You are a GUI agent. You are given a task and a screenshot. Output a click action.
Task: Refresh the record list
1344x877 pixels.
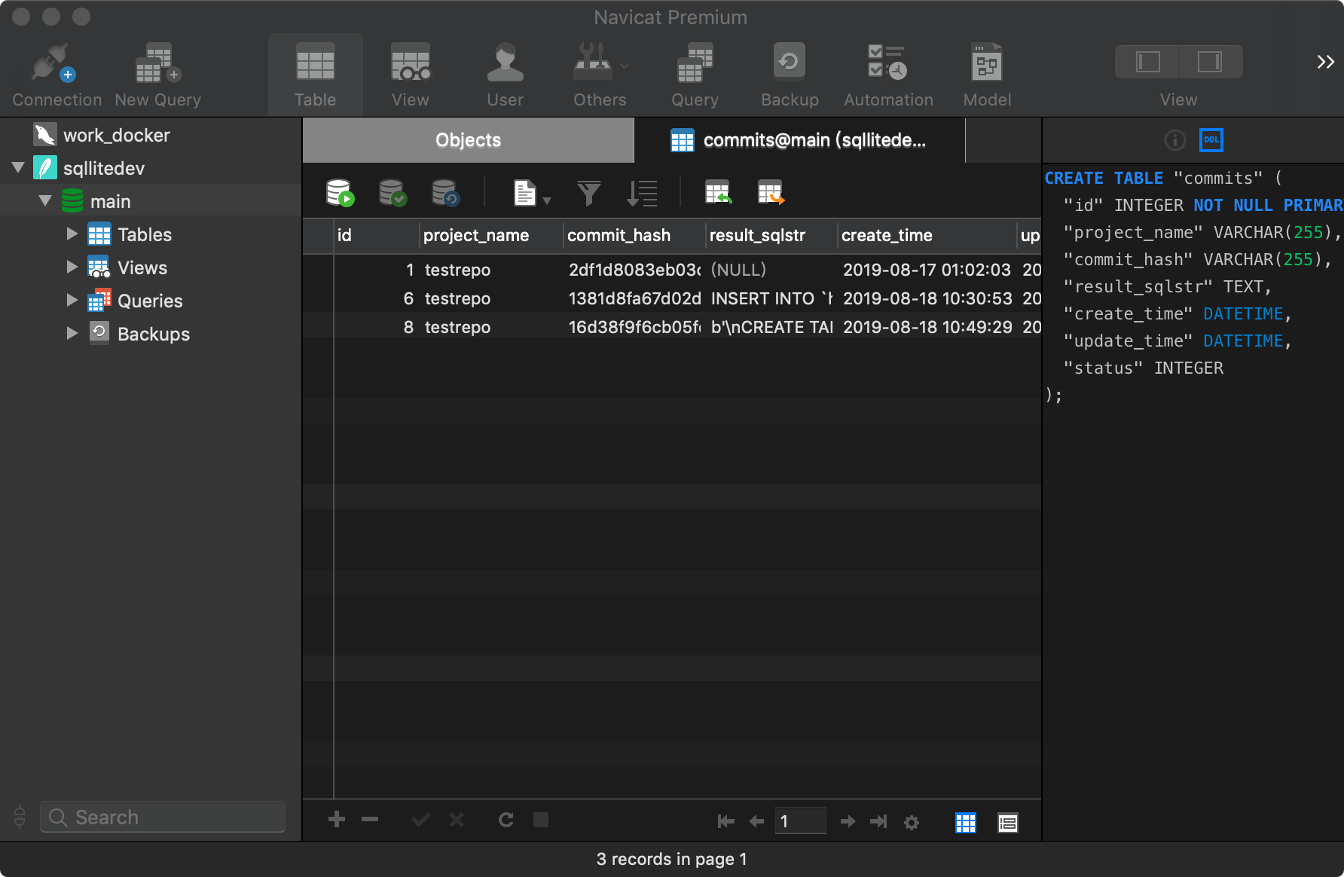506,820
